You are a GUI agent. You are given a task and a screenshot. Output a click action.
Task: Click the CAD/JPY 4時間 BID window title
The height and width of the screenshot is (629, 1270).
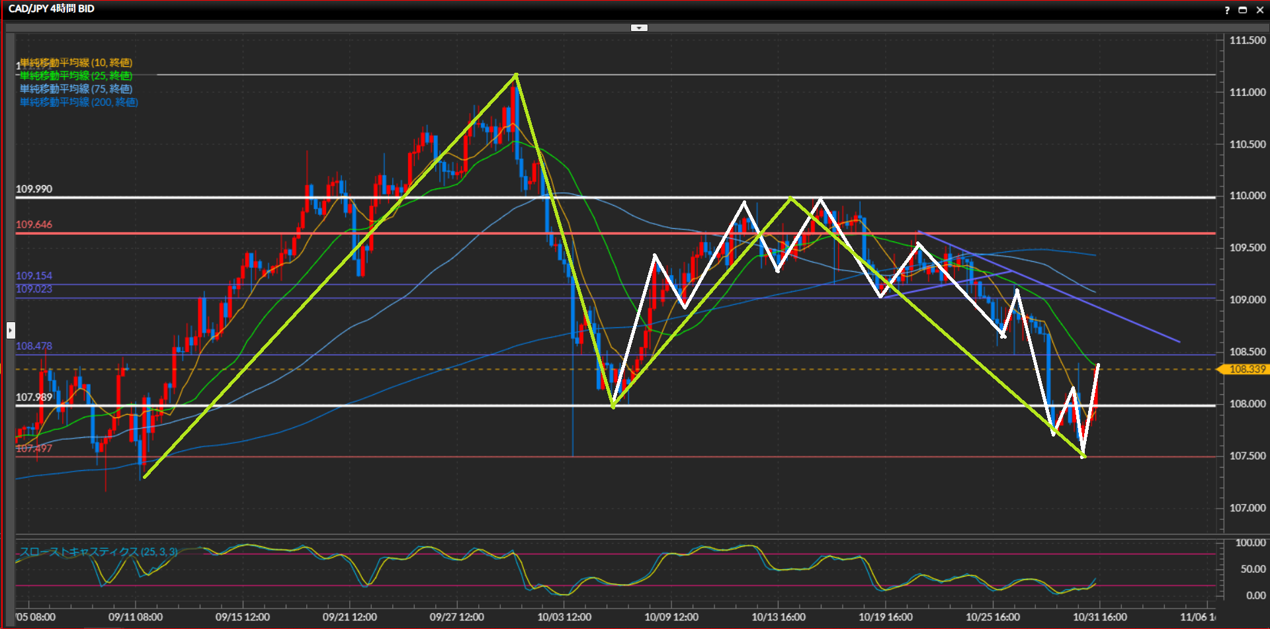click(x=52, y=9)
